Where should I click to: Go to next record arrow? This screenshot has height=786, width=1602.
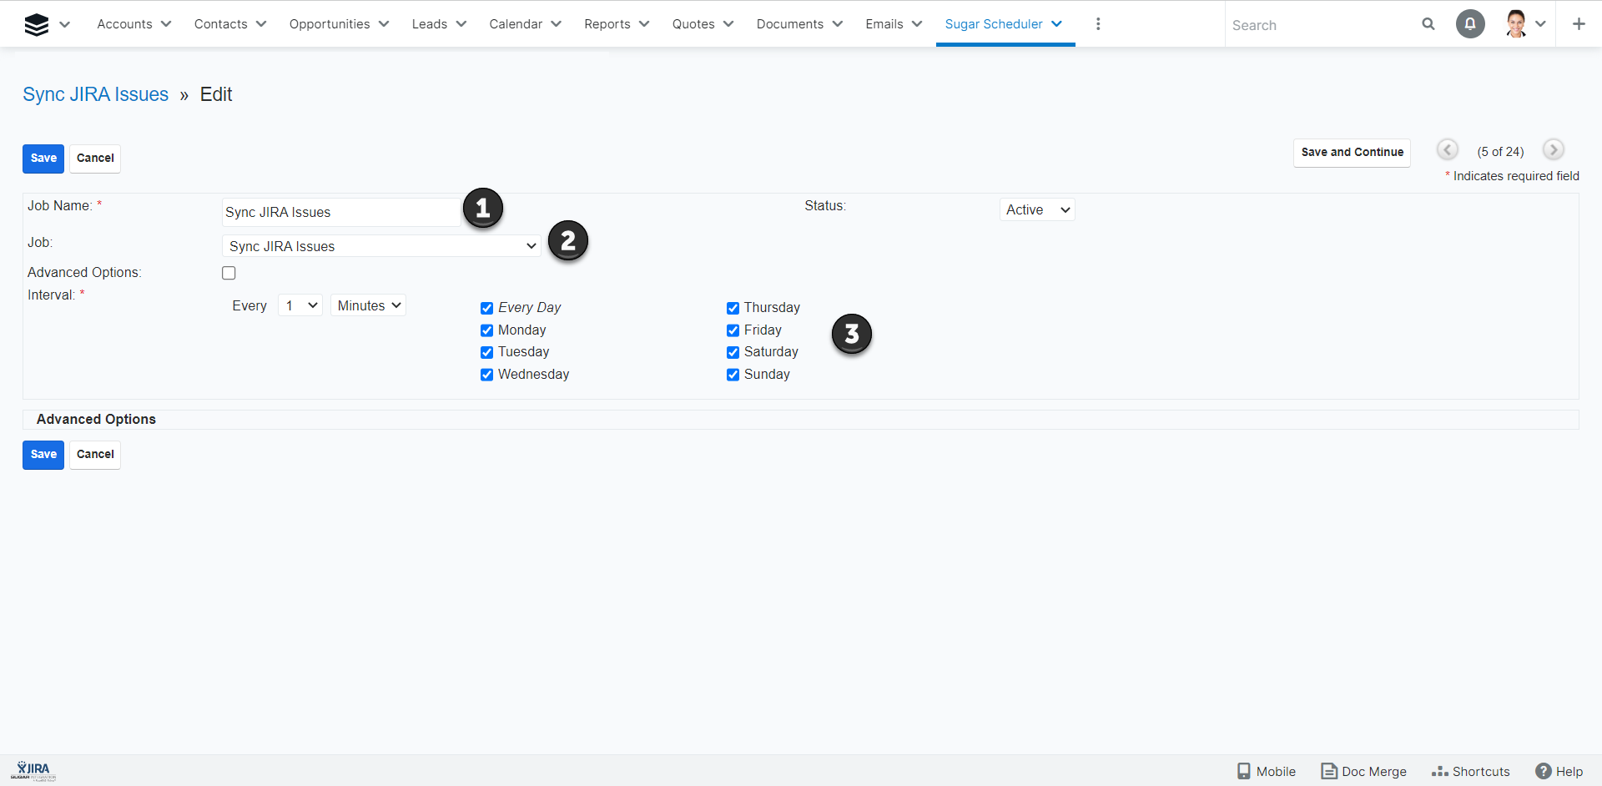(x=1552, y=150)
